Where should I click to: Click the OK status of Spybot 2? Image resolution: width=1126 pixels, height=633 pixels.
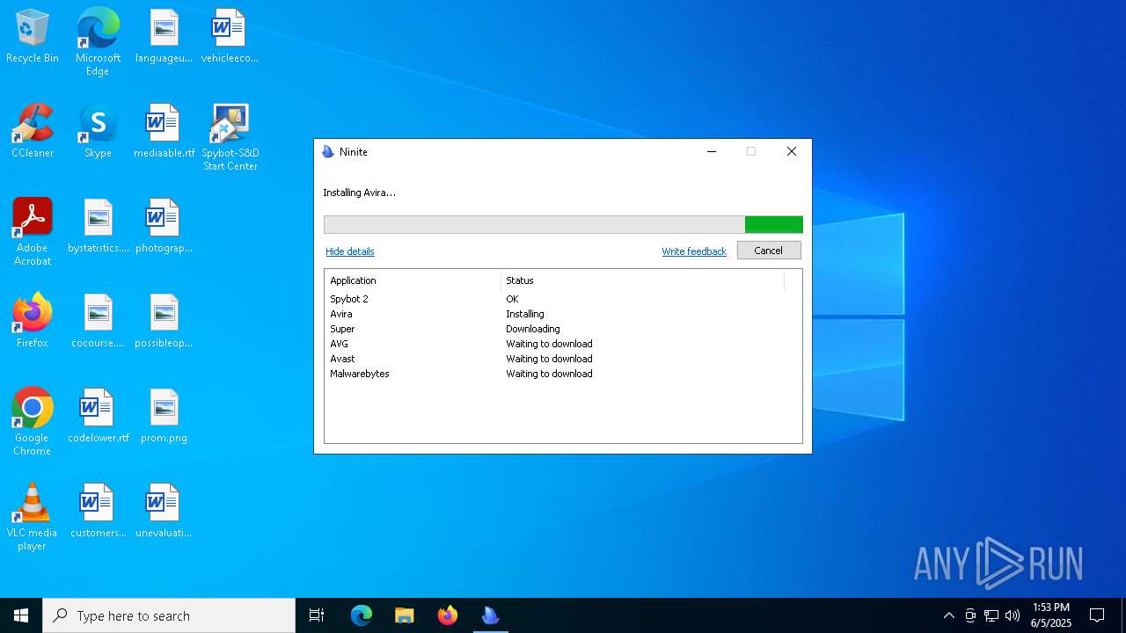point(512,299)
